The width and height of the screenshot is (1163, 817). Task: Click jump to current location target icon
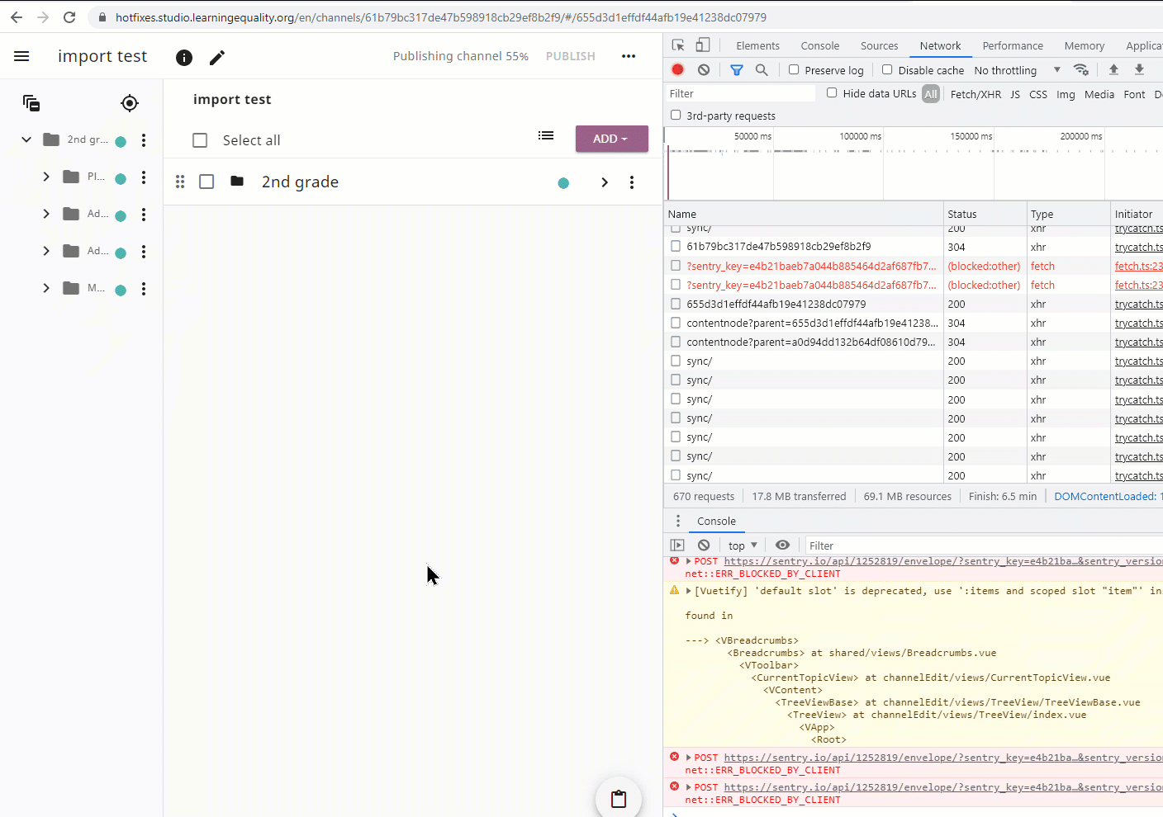(130, 103)
